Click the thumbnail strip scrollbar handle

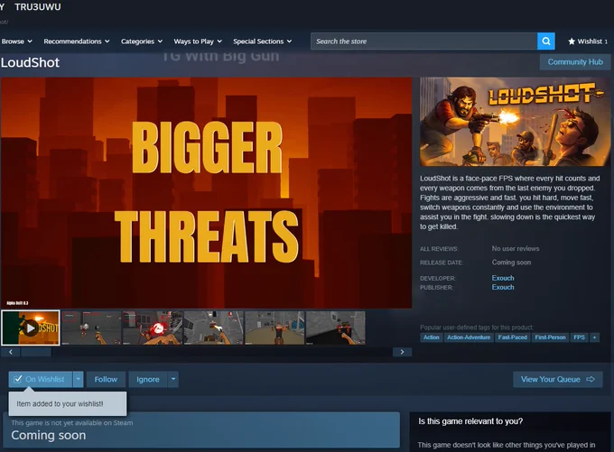pos(36,352)
